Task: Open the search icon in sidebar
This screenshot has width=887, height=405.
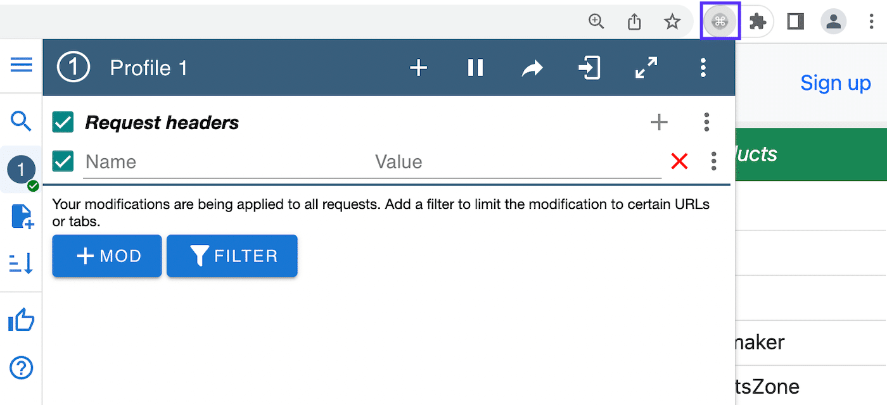Action: coord(21,120)
